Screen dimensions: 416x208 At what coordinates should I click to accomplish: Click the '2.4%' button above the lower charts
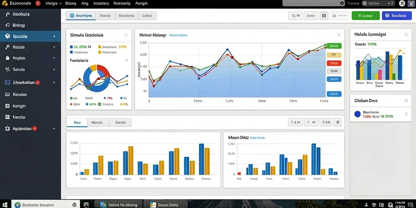point(326,122)
